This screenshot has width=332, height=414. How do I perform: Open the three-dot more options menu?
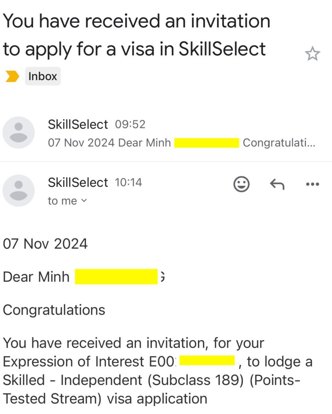312,184
